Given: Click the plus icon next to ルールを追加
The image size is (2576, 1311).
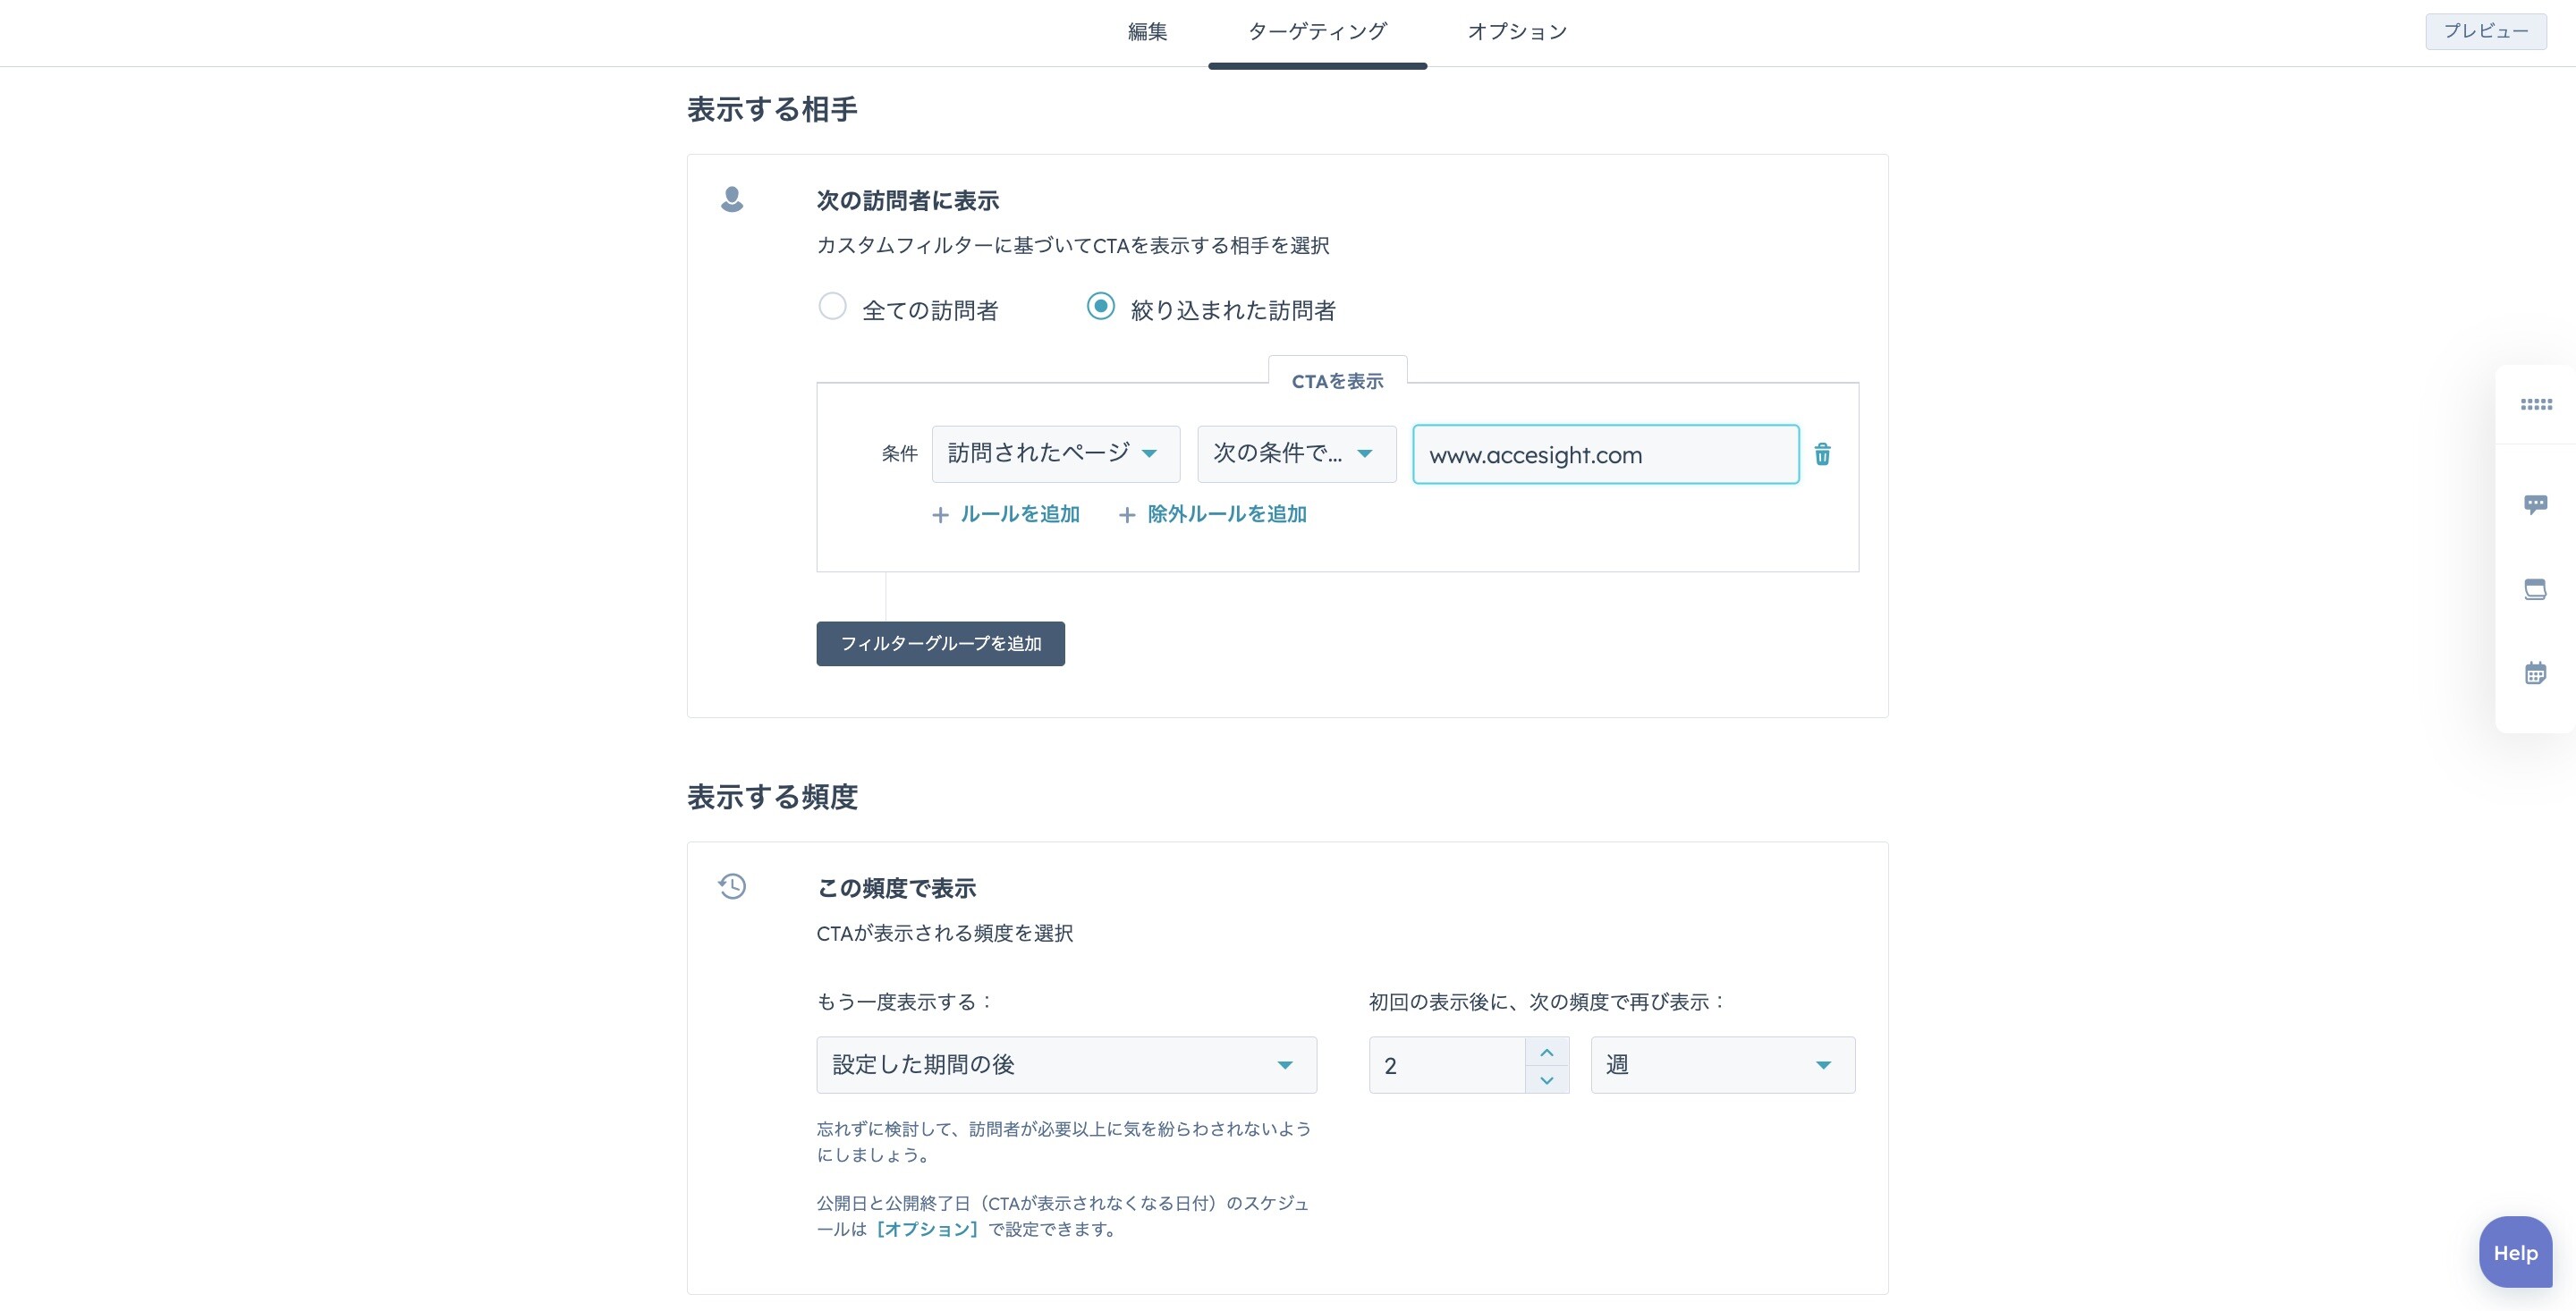Looking at the screenshot, I should (x=940, y=515).
